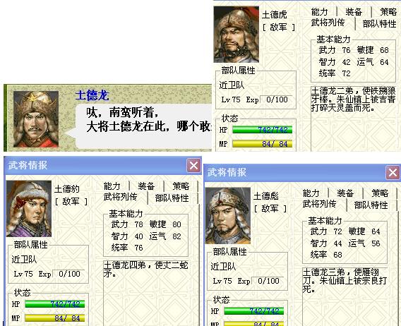Click 土德龙 portrait in dialogue box
This screenshot has width=401, height=326.
coord(36,119)
